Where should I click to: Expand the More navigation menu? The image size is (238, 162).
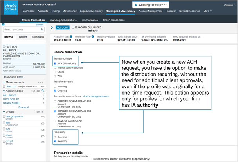207,11
